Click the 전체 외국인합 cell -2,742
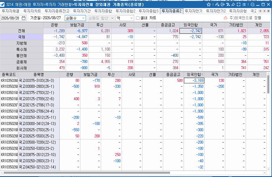Viewport: 272px width, 177px height. pos(190,31)
